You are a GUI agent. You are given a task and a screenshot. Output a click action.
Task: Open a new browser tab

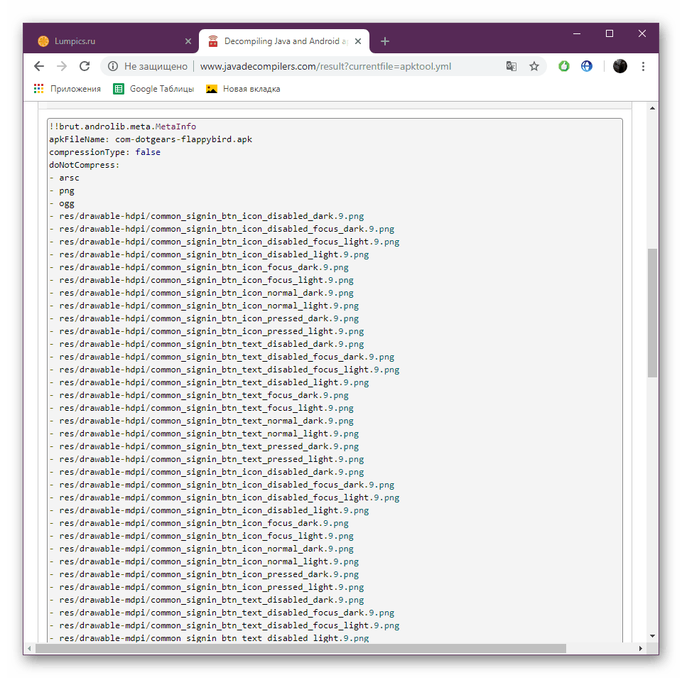[x=385, y=41]
